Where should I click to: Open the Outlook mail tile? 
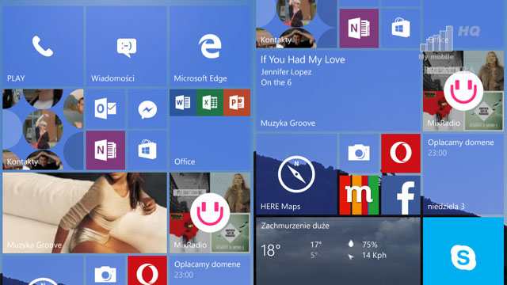tap(105, 109)
